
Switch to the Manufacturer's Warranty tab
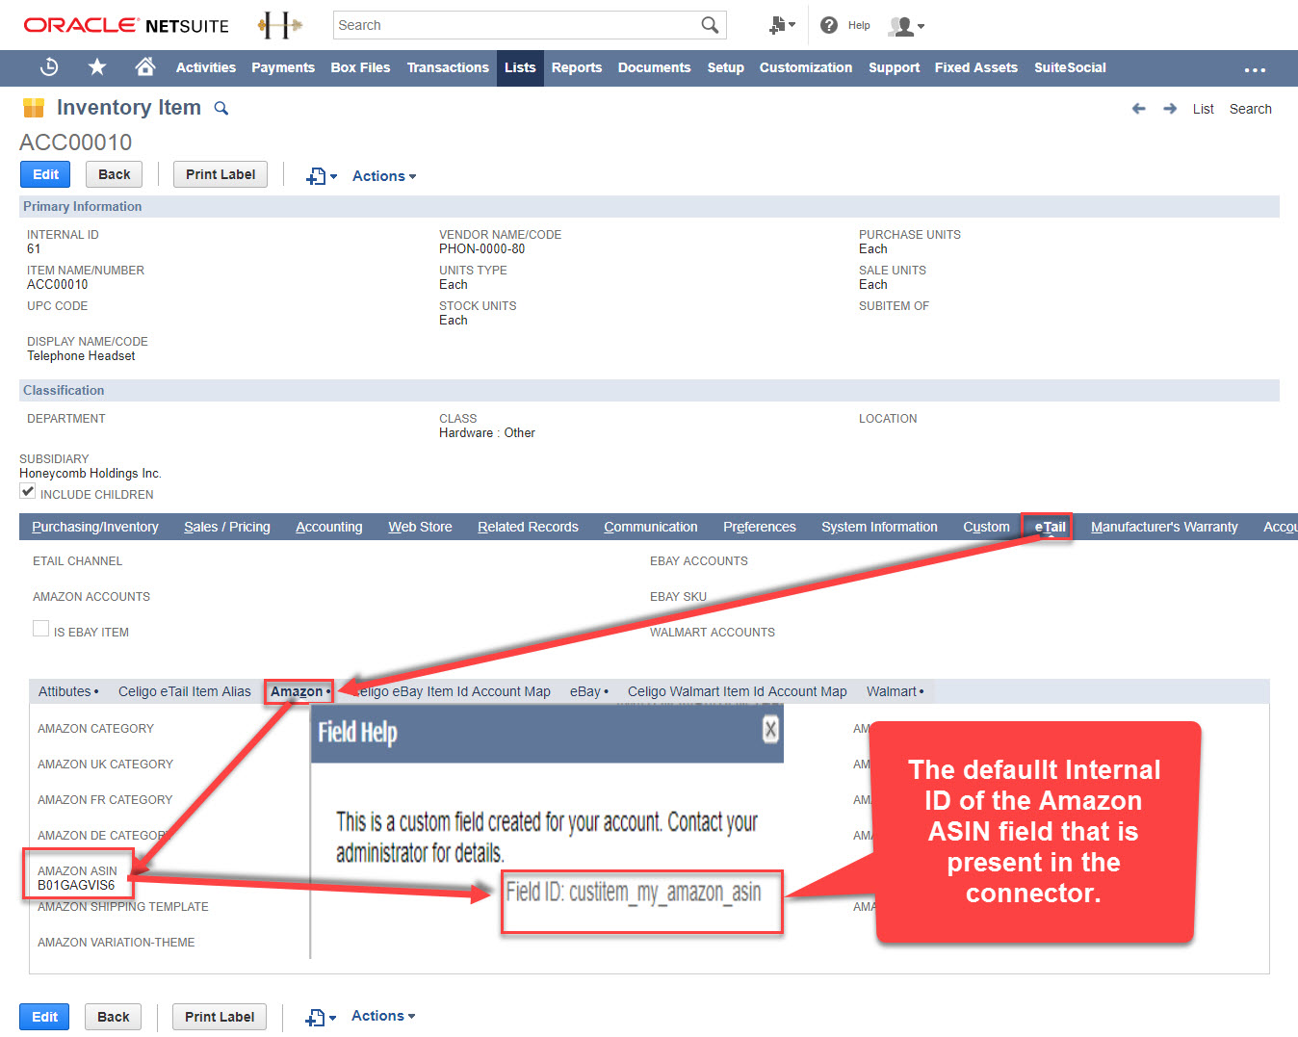pos(1164,527)
